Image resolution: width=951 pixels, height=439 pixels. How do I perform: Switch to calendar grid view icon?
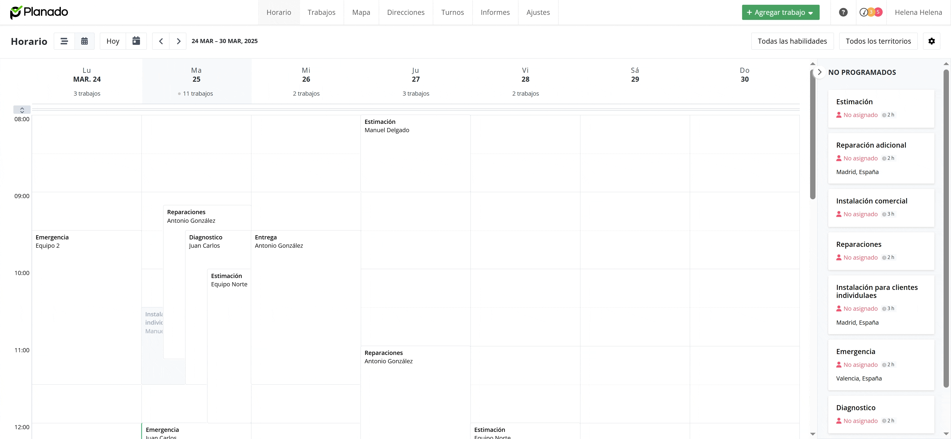[x=84, y=41]
